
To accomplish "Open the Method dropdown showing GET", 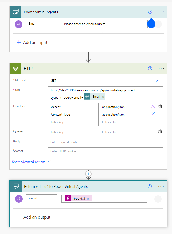I will [x=105, y=81].
